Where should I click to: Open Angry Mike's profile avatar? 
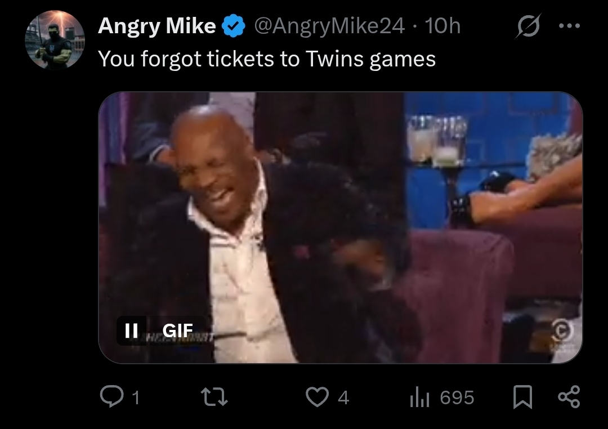pyautogui.click(x=55, y=39)
